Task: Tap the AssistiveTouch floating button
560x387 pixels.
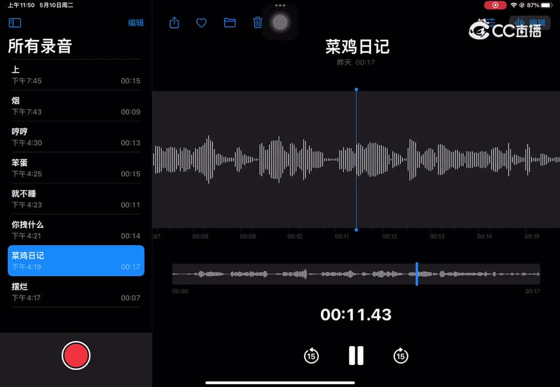Action: coord(280,23)
